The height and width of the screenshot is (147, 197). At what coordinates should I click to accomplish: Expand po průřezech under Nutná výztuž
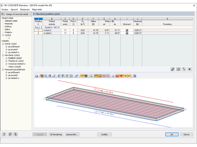click(x=6, y=47)
